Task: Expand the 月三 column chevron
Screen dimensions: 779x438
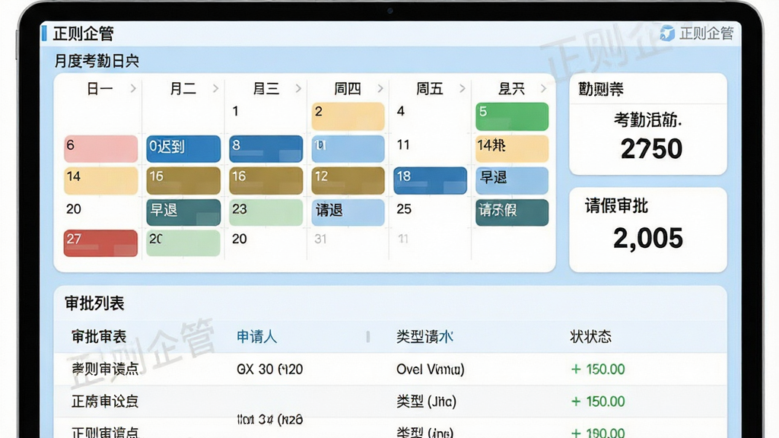Action: (298, 88)
